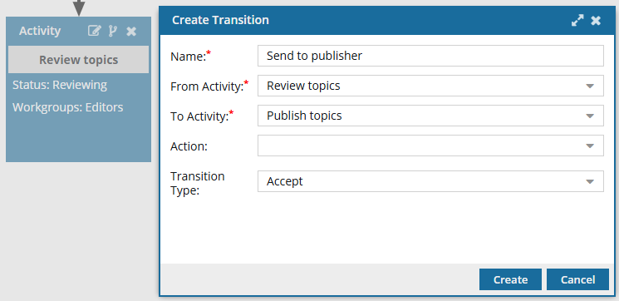
Task: Close the Create Transition dialog
Action: click(x=596, y=20)
